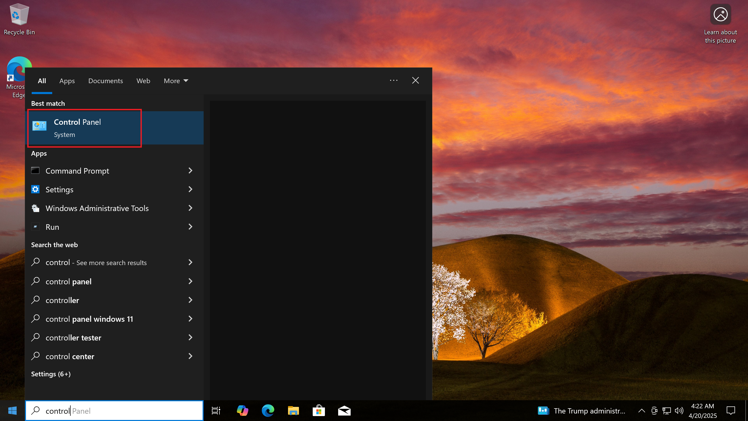Screen dimensions: 748x421
Task: Click the news widget icon on taskbar
Action: point(543,411)
